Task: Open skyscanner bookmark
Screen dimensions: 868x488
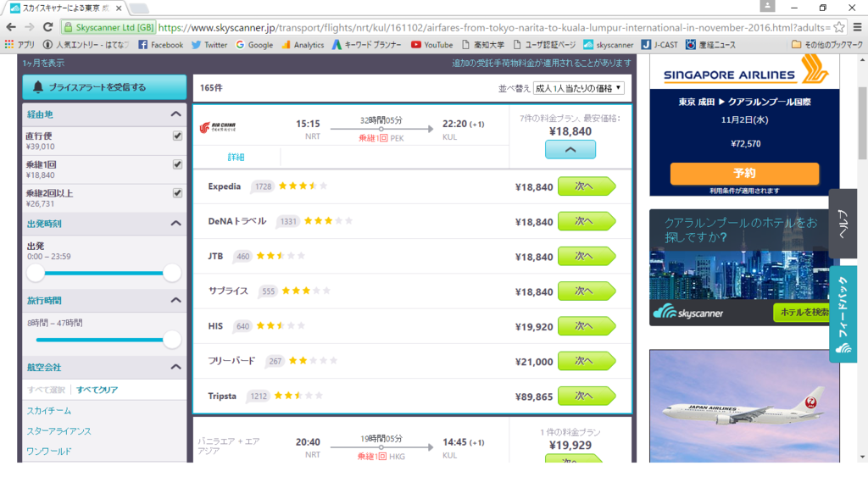Action: point(608,45)
